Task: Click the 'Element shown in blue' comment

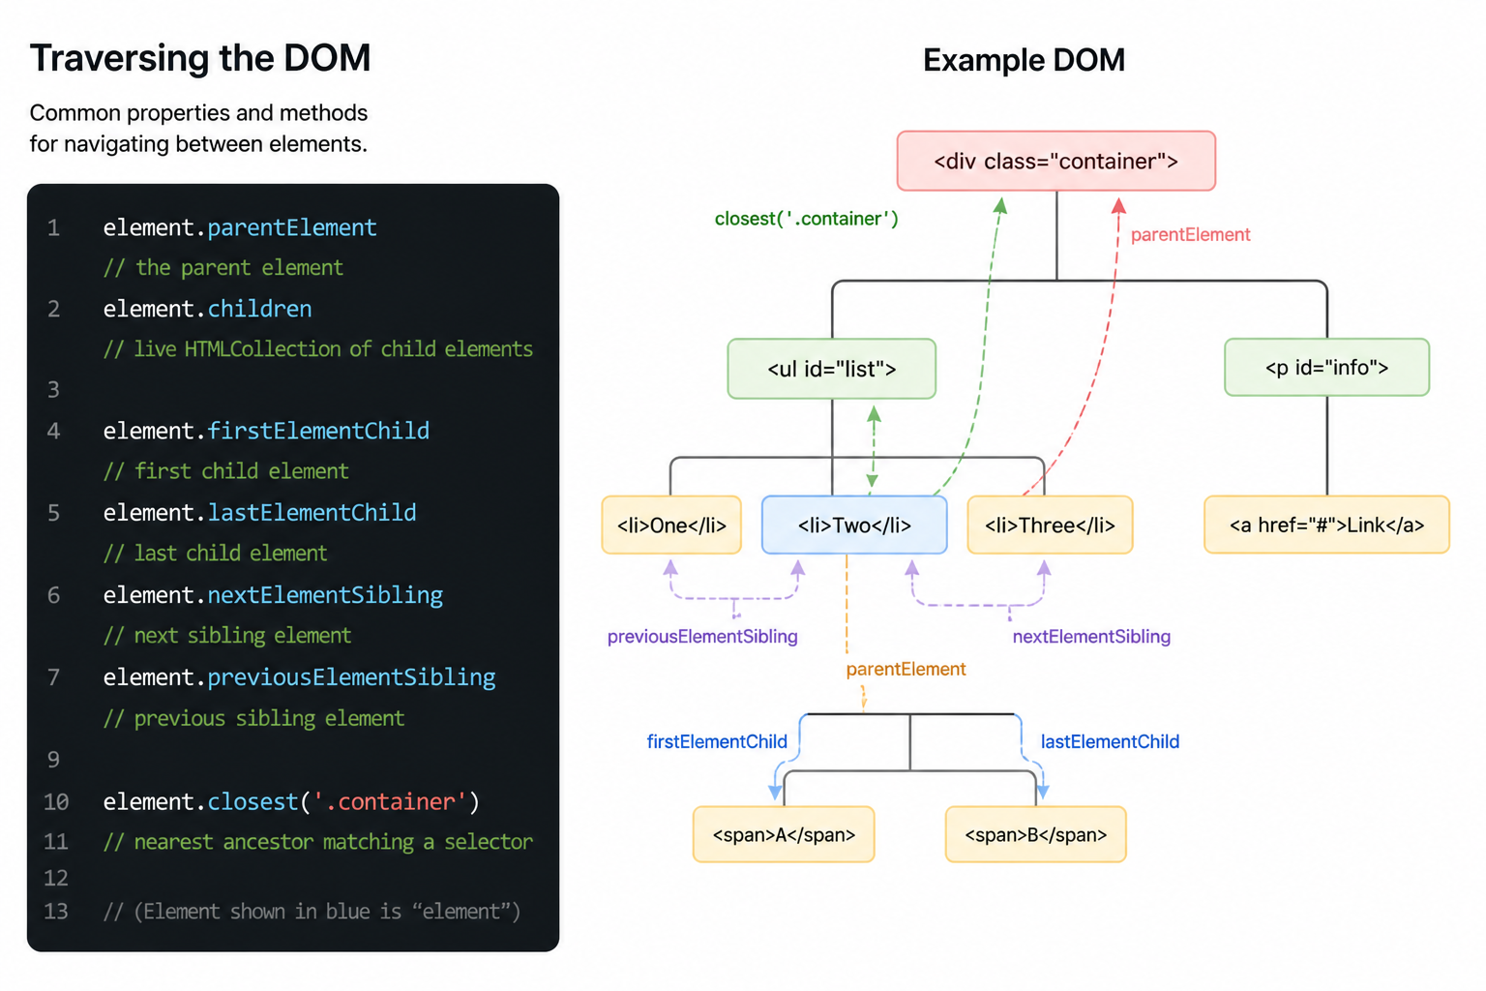Action: (x=312, y=912)
